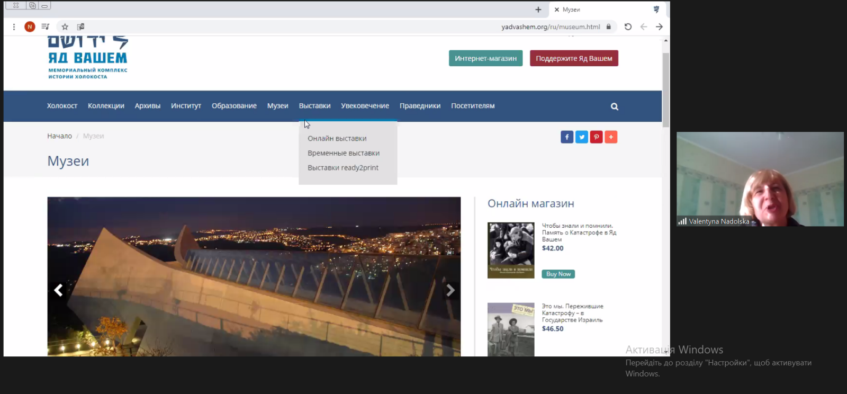Select Онлайн выставки from the dropdown

pos(337,138)
